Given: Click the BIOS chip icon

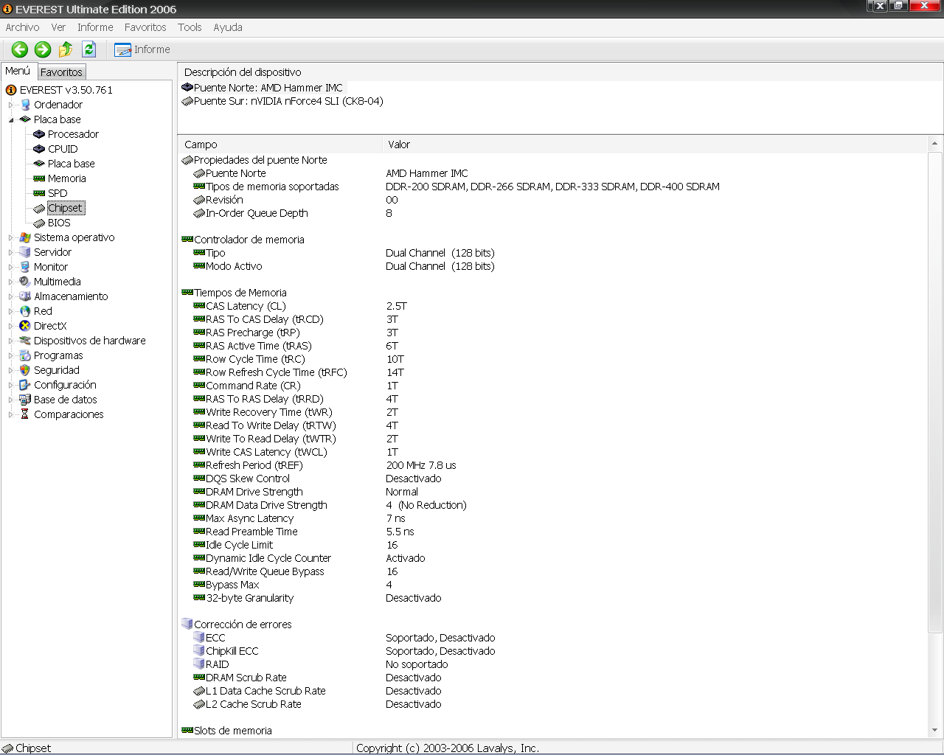Looking at the screenshot, I should pyautogui.click(x=40, y=223).
